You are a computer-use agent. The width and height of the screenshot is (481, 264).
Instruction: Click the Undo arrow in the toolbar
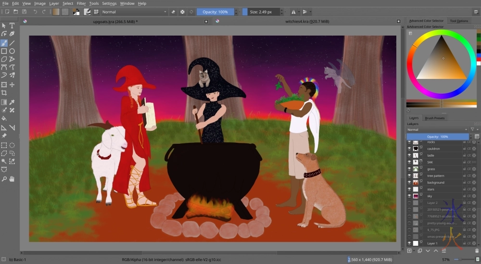(35, 12)
